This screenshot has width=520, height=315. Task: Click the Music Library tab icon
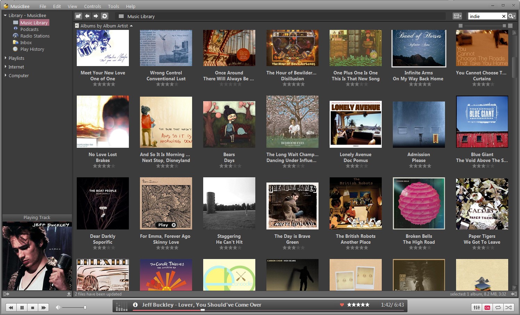pos(121,16)
